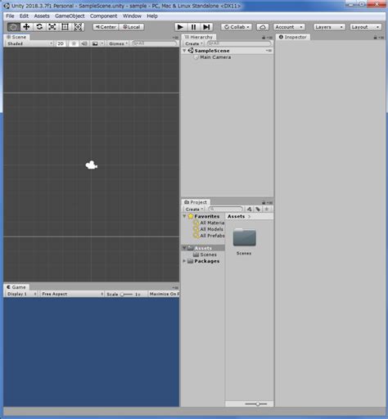Toggle 2D mode in Scene view
This screenshot has height=419, width=388.
click(x=61, y=43)
